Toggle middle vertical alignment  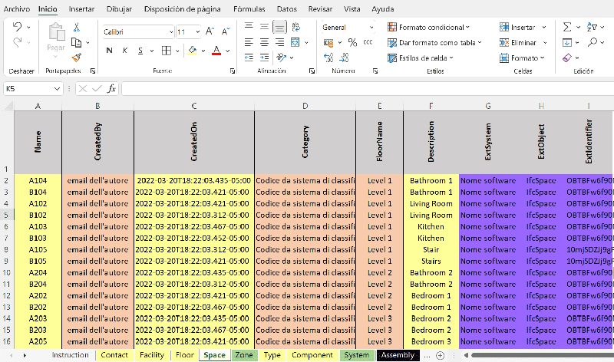(x=264, y=27)
